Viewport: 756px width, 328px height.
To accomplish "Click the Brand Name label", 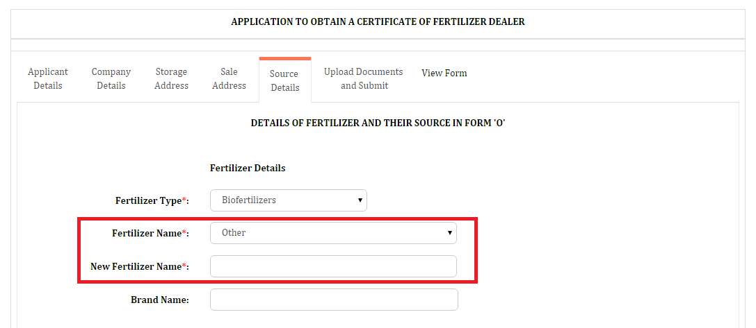I will point(159,300).
